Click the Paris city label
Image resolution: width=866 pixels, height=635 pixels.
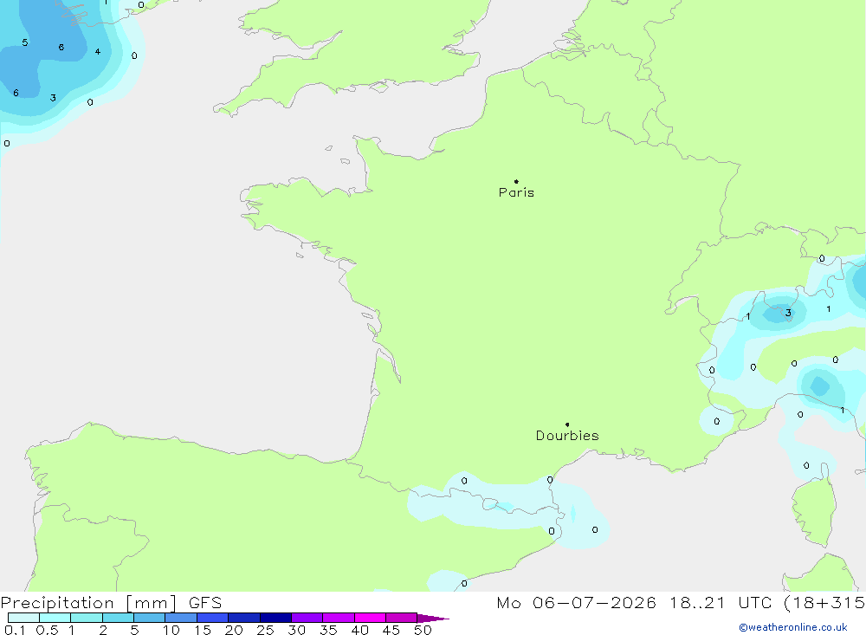pos(516,193)
